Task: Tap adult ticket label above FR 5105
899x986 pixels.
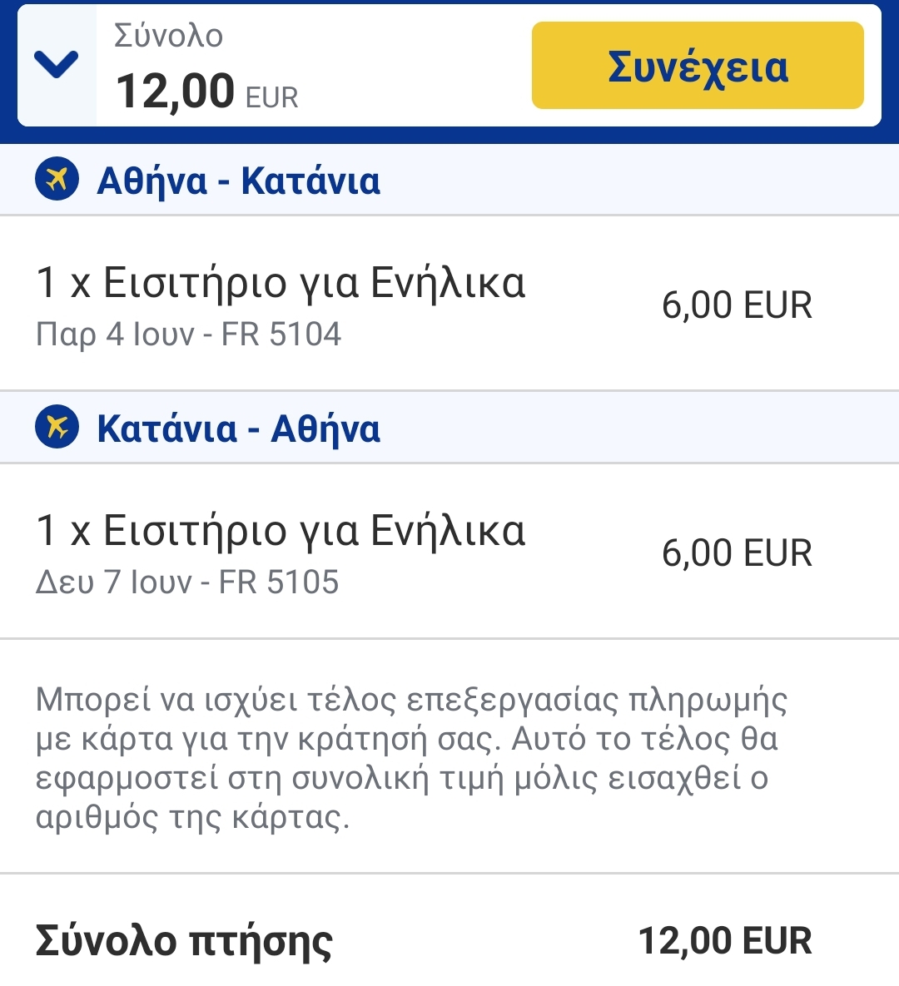Action: [x=281, y=531]
